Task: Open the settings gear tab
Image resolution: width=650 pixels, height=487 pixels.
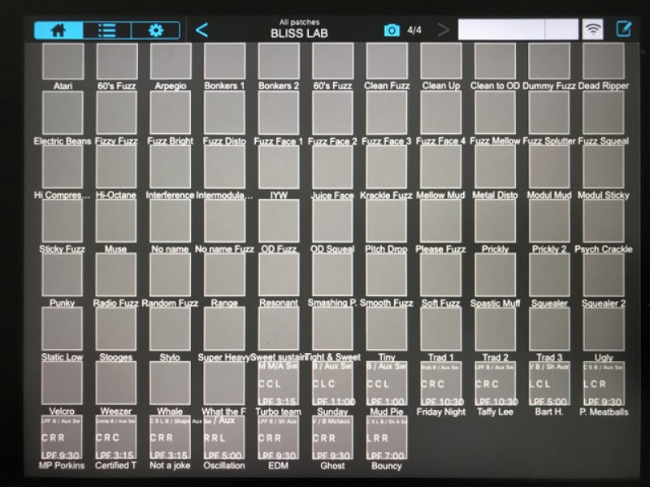Action: (155, 31)
